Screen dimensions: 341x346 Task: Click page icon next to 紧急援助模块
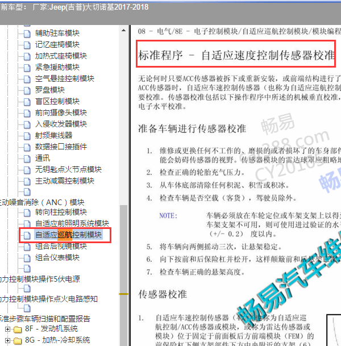(x=27, y=68)
